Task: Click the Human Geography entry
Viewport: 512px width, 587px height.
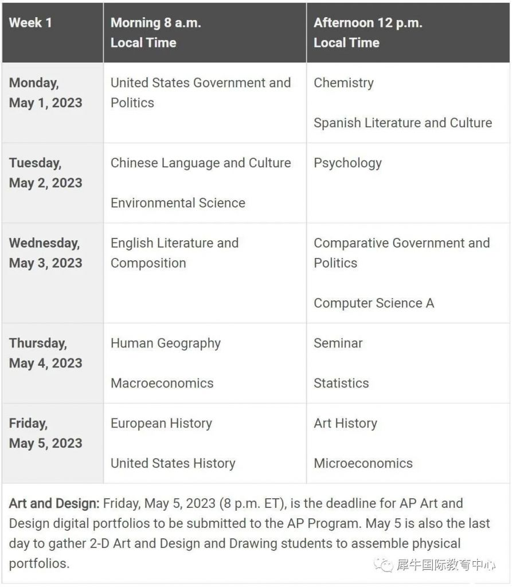Action: click(x=166, y=343)
